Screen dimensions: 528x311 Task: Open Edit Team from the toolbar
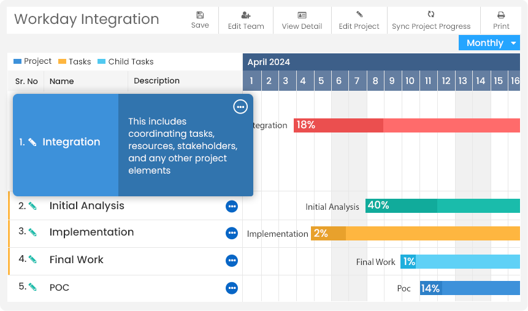click(246, 15)
